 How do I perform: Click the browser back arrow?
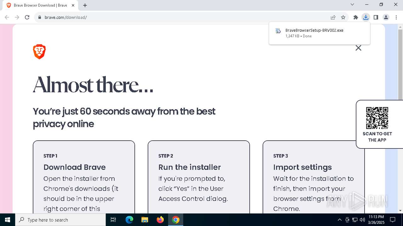click(7, 17)
